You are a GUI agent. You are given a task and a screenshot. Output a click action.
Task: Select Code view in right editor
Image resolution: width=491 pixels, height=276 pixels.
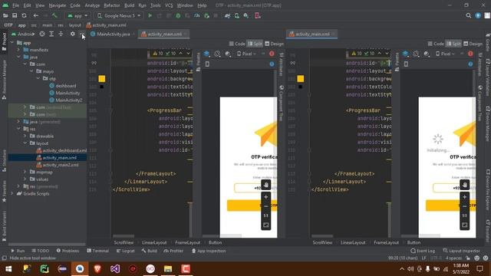click(436, 44)
